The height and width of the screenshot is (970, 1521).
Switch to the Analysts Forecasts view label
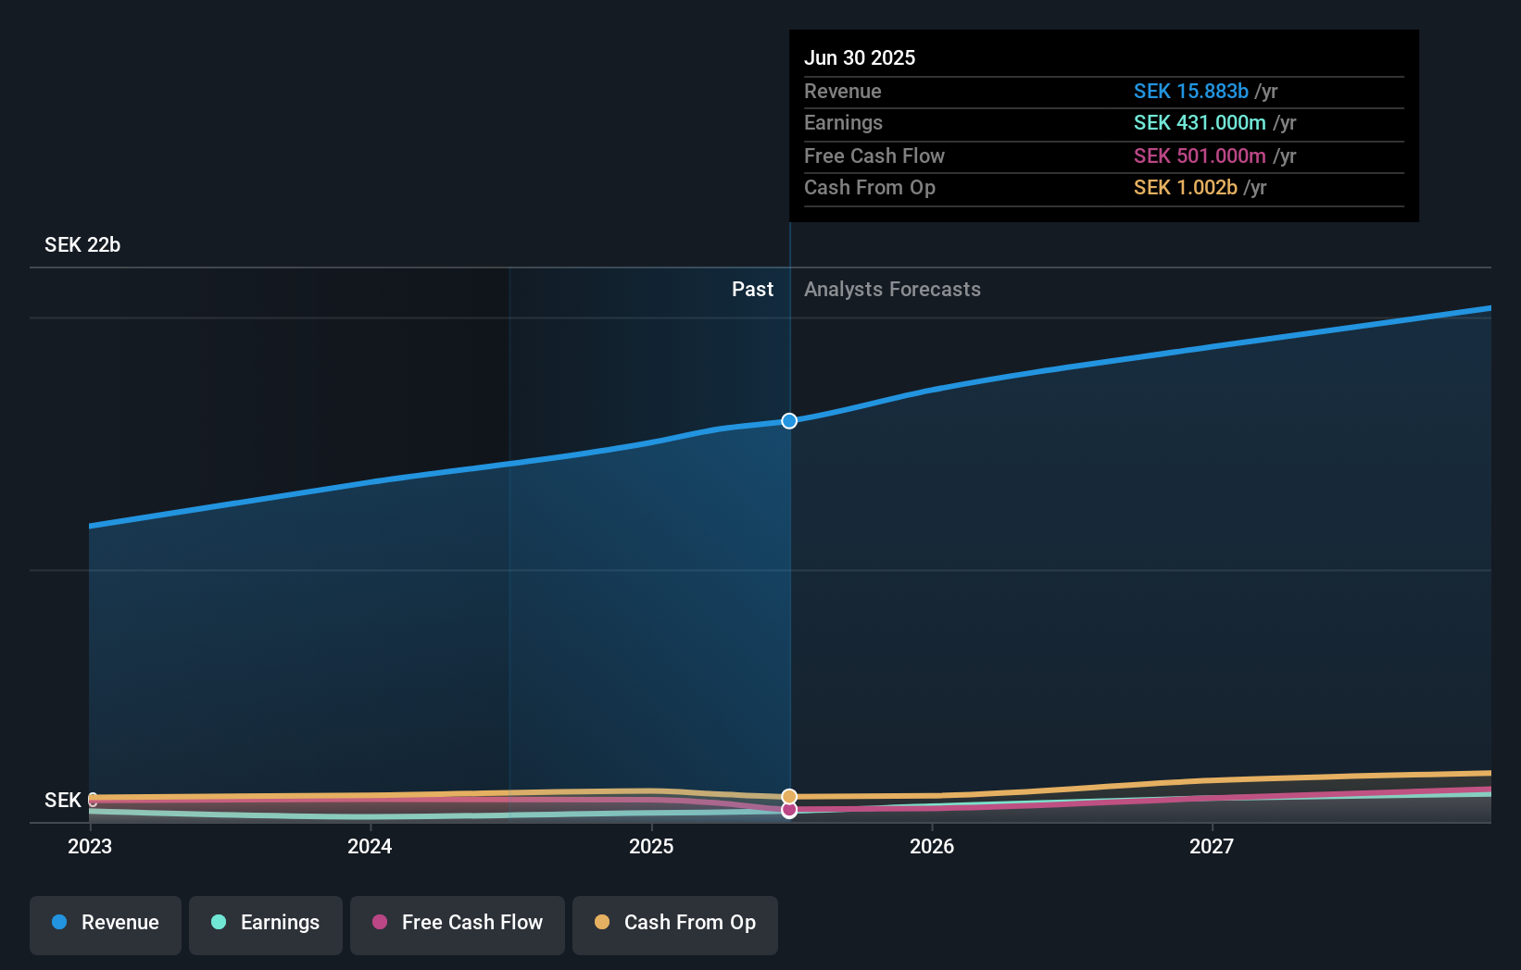click(x=891, y=289)
